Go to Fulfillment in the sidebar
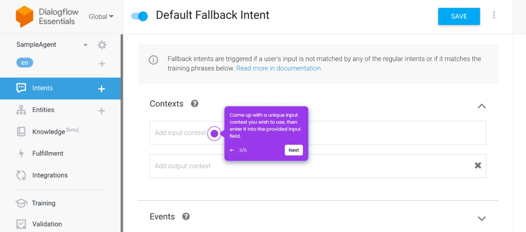This screenshot has height=232, width=526. click(x=48, y=153)
